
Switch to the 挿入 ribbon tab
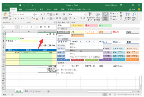click(x=20, y=10)
